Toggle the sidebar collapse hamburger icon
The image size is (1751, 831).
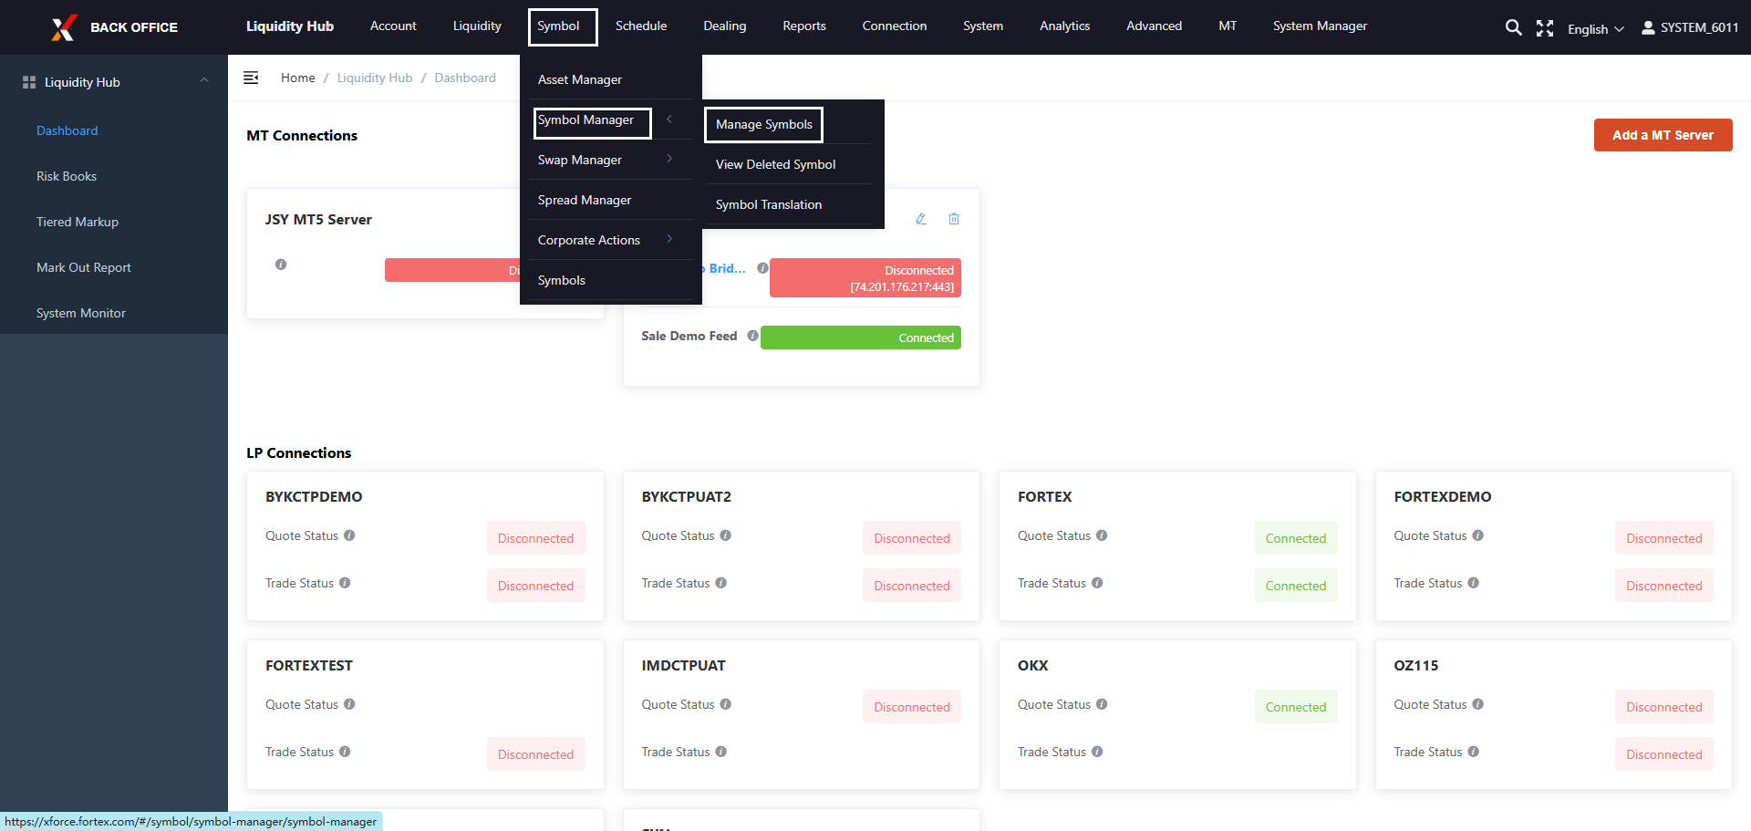[251, 78]
